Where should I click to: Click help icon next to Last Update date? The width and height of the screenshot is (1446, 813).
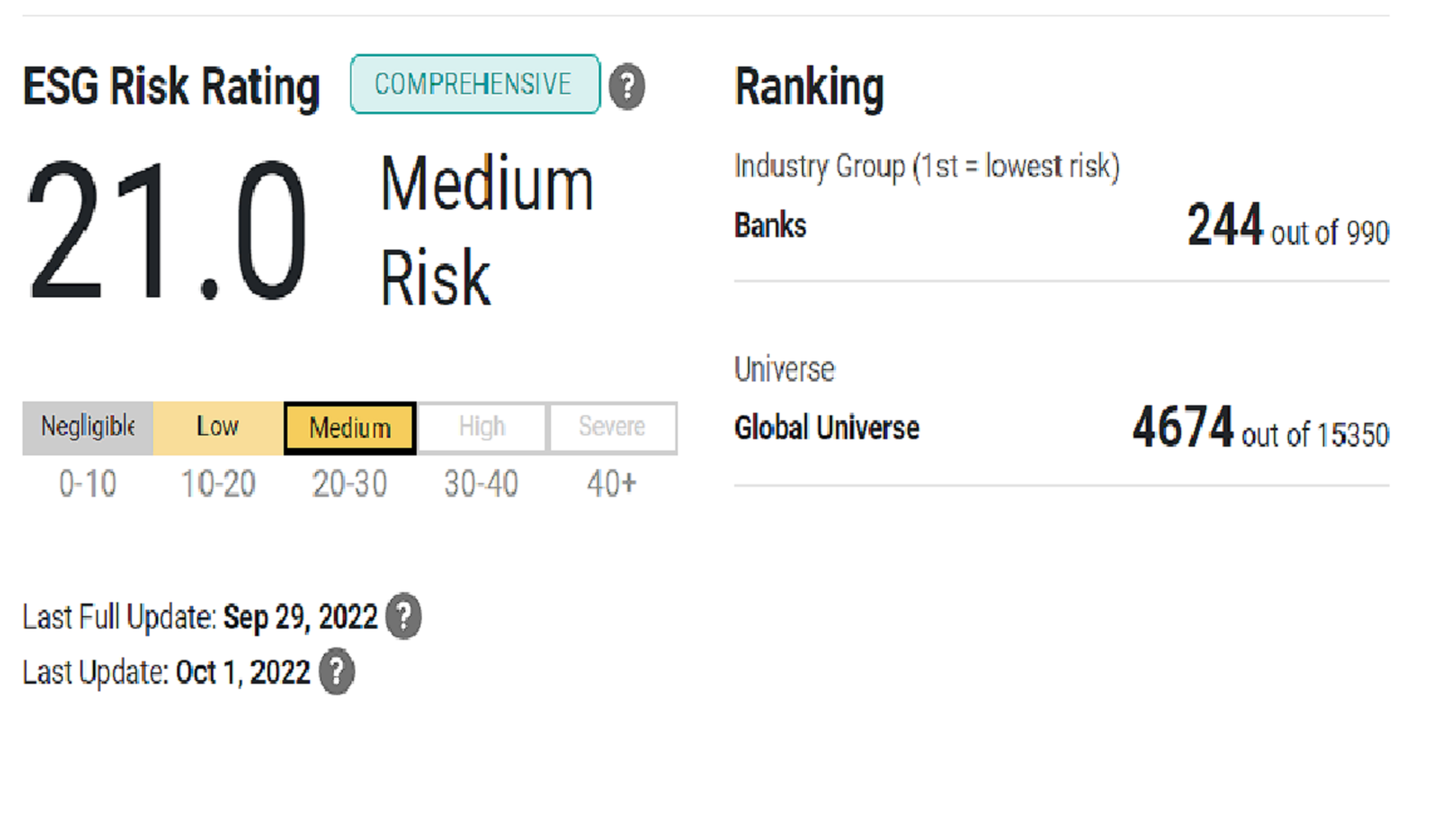click(x=337, y=671)
